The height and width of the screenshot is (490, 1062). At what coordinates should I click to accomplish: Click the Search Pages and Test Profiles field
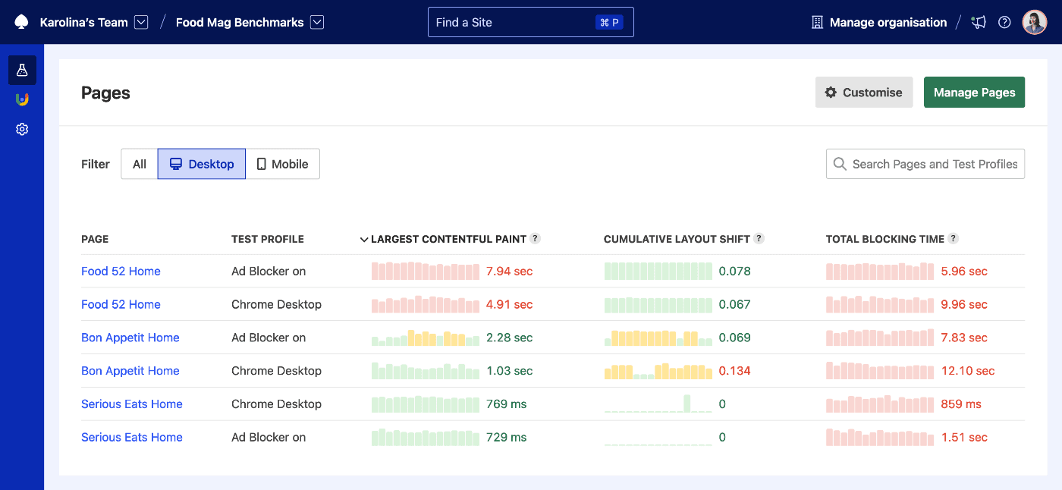point(933,164)
